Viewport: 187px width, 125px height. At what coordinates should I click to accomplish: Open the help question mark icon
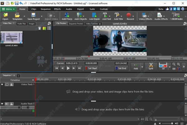pos(183,9)
